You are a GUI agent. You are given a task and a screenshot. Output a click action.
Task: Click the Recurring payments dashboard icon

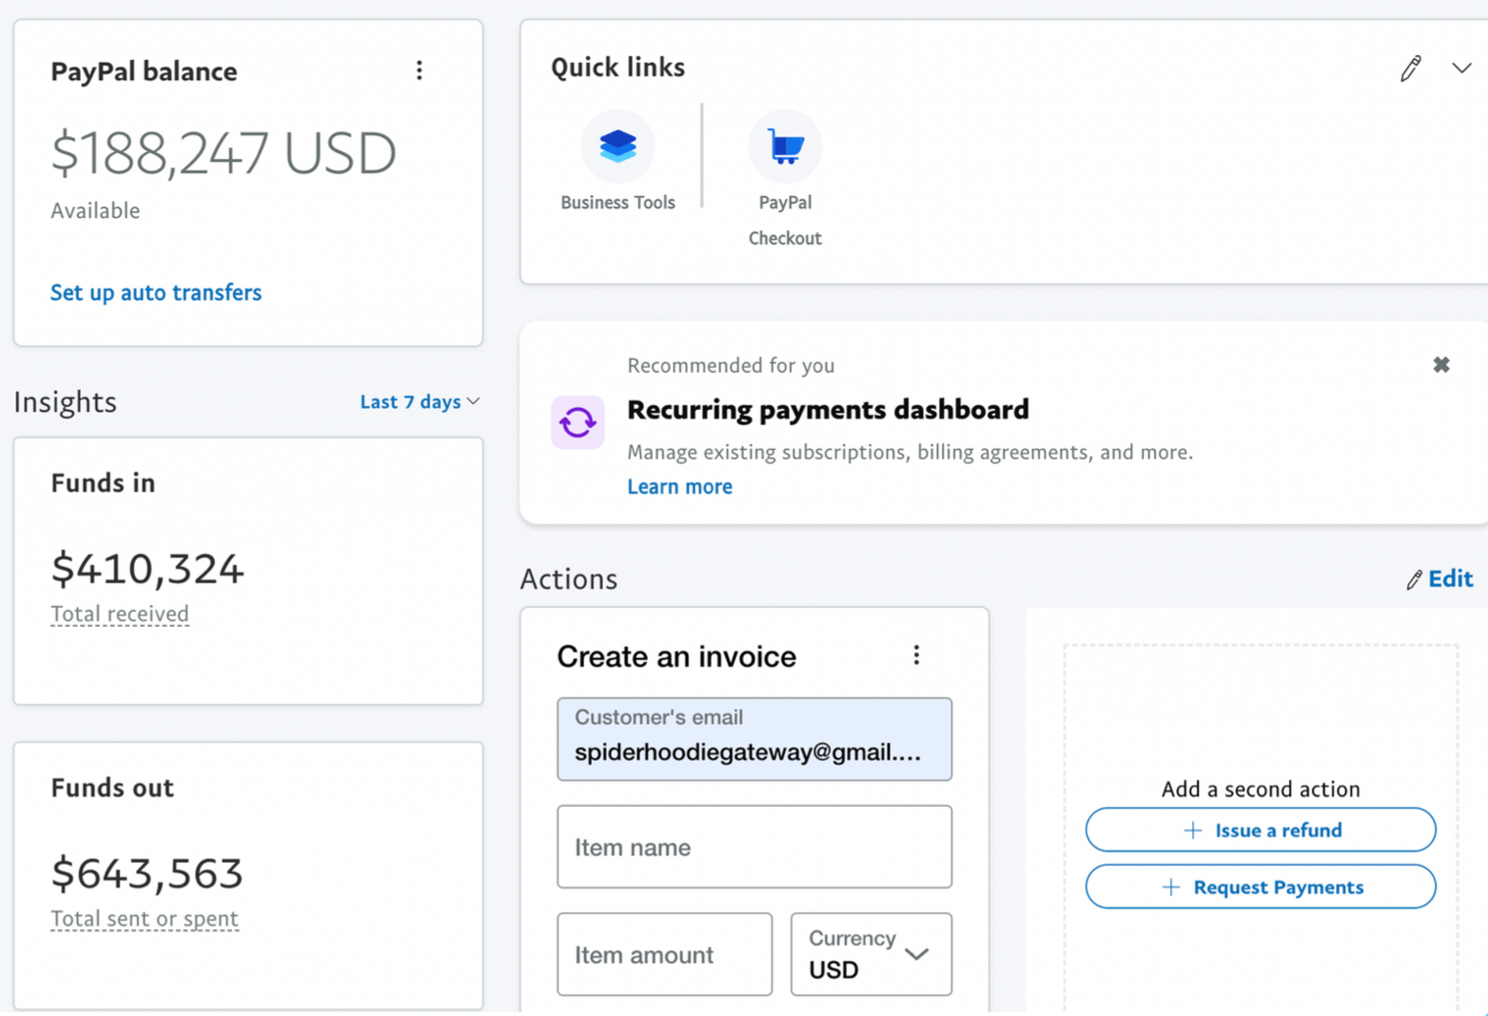[x=578, y=421]
